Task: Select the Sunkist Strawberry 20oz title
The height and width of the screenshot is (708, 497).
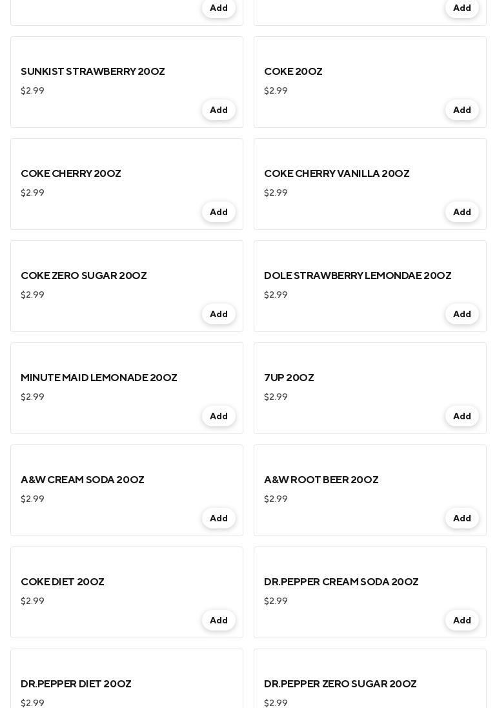Action: coord(93,72)
